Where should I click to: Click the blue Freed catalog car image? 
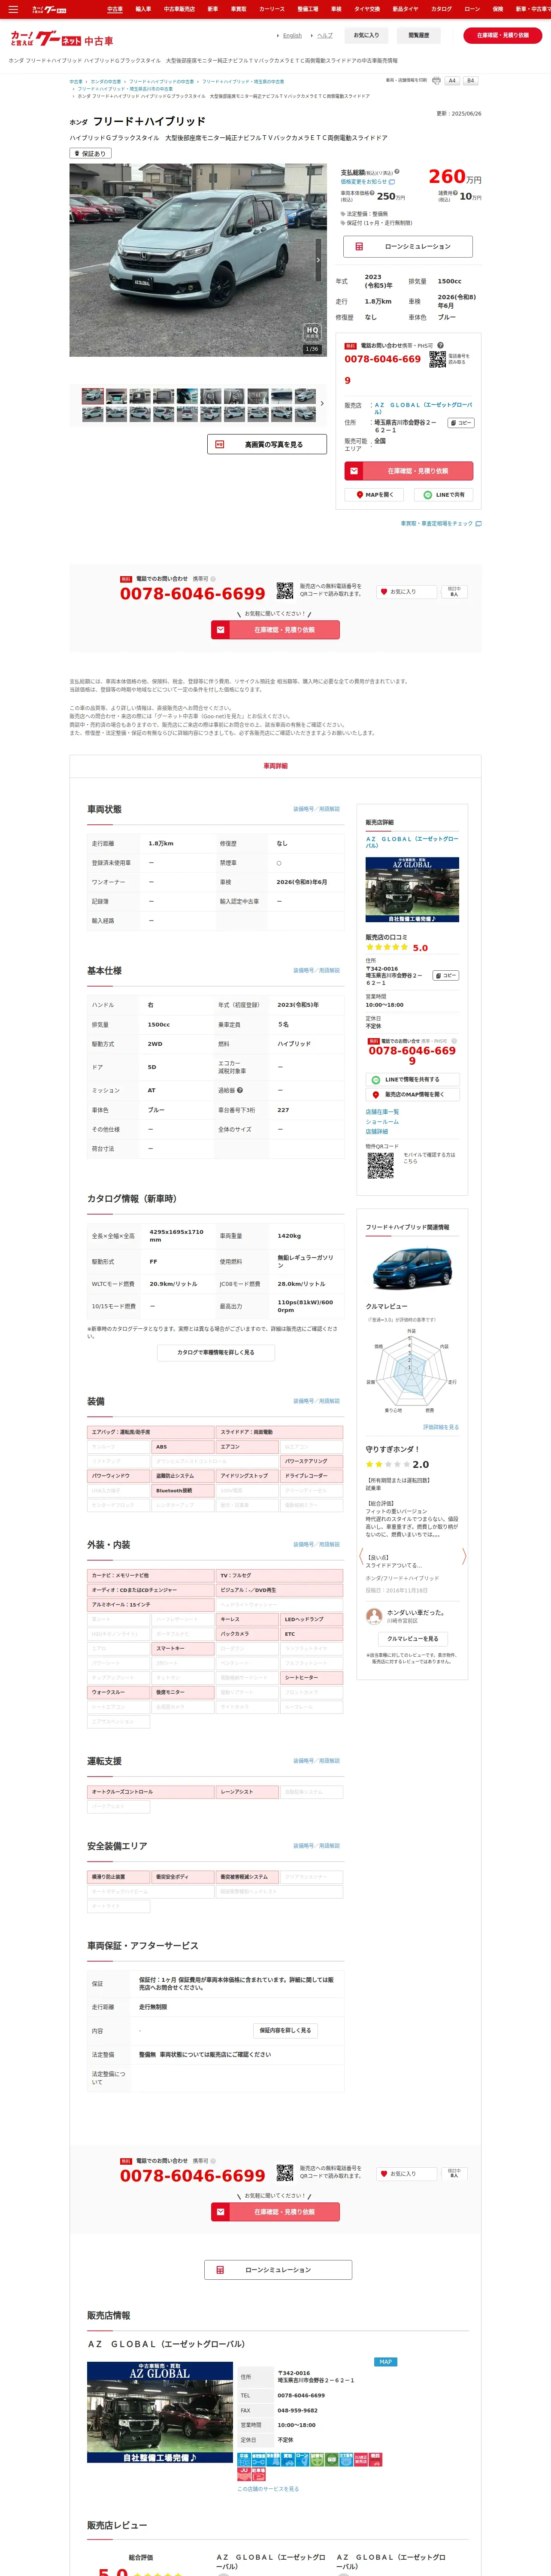click(x=412, y=1268)
